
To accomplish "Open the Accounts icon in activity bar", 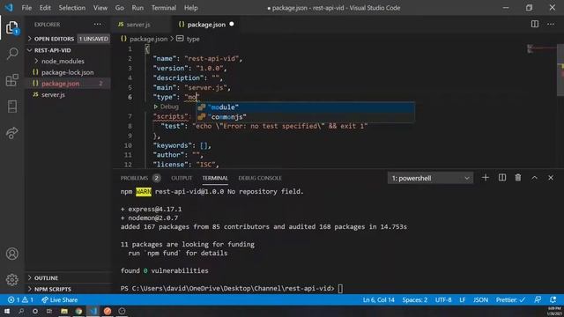I will [11, 254].
